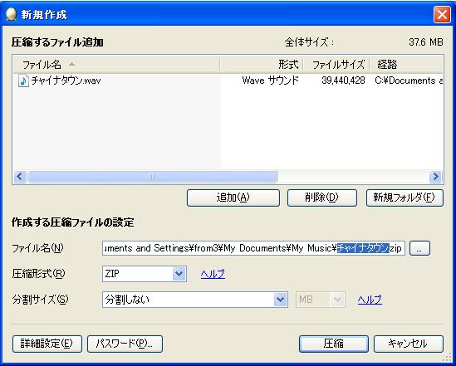Click the 形式 column header
This screenshot has width=456, height=366.
click(262, 65)
